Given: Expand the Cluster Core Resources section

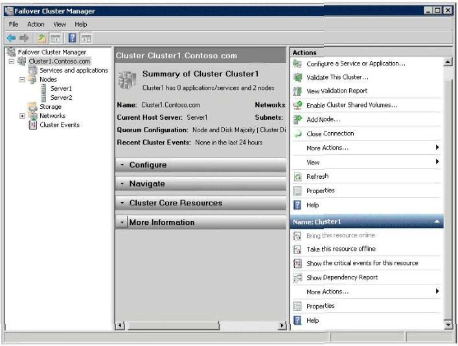Looking at the screenshot, I should [122, 203].
